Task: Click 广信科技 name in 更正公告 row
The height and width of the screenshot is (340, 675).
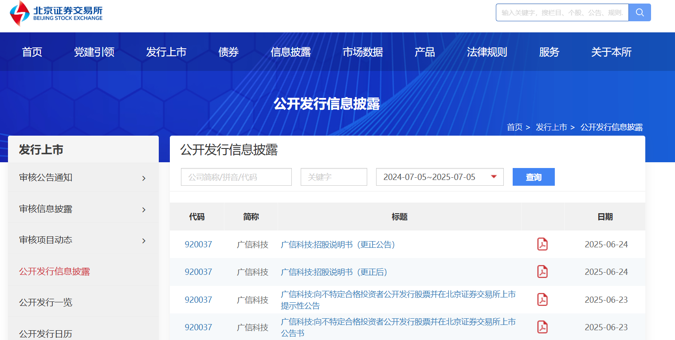Action: point(252,244)
